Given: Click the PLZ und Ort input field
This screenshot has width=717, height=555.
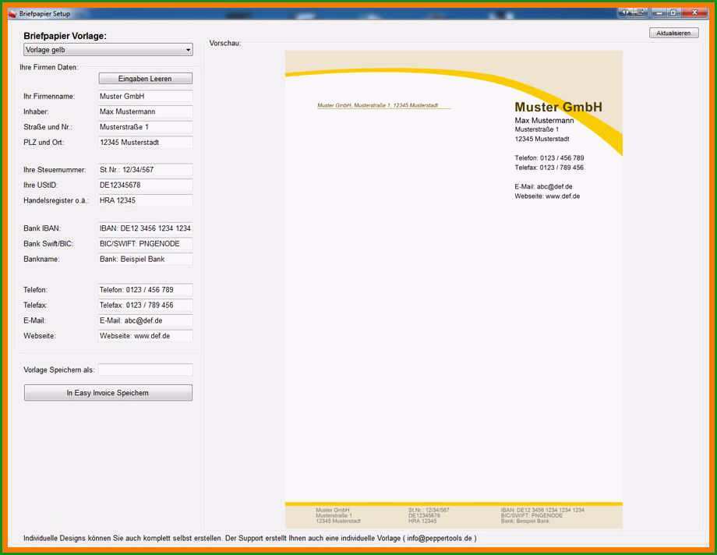Looking at the screenshot, I should tap(146, 143).
